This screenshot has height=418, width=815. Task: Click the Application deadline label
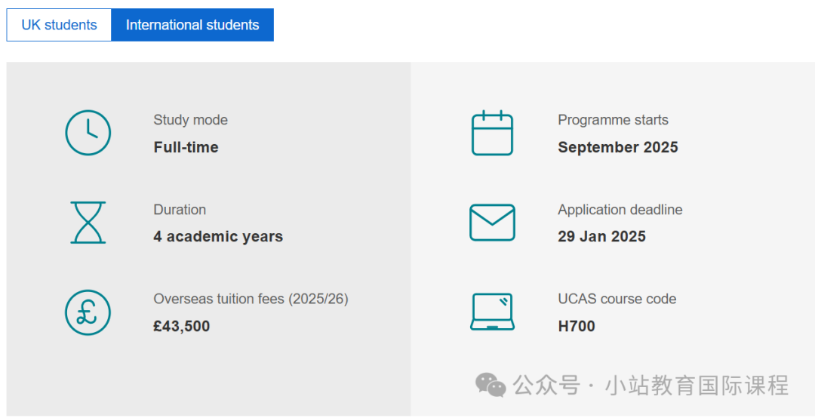tap(620, 210)
